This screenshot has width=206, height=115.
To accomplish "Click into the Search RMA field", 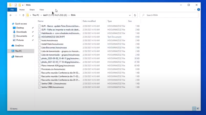I will click(169, 15).
